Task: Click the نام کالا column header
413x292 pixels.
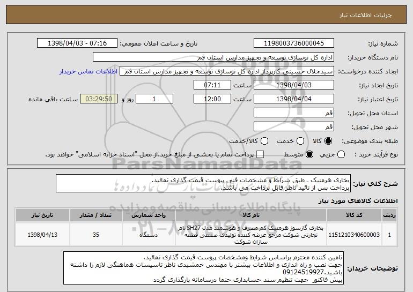Action: [x=251, y=215]
